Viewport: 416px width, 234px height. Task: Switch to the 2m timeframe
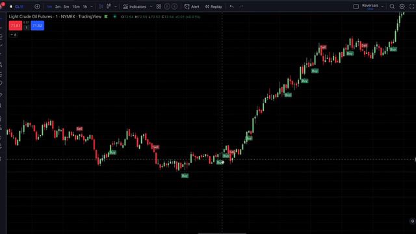click(58, 6)
